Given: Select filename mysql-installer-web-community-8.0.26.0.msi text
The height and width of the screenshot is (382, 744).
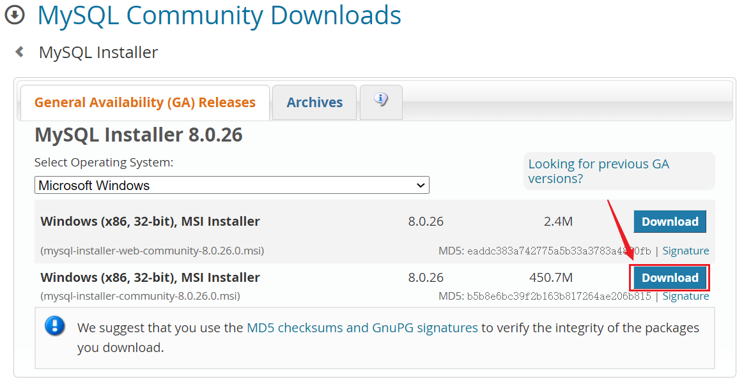Looking at the screenshot, I should (x=152, y=251).
